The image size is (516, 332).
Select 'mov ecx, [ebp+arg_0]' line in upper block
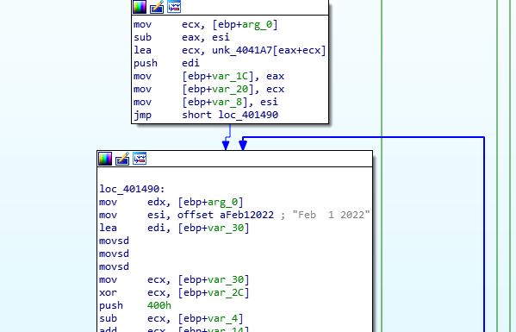206,24
